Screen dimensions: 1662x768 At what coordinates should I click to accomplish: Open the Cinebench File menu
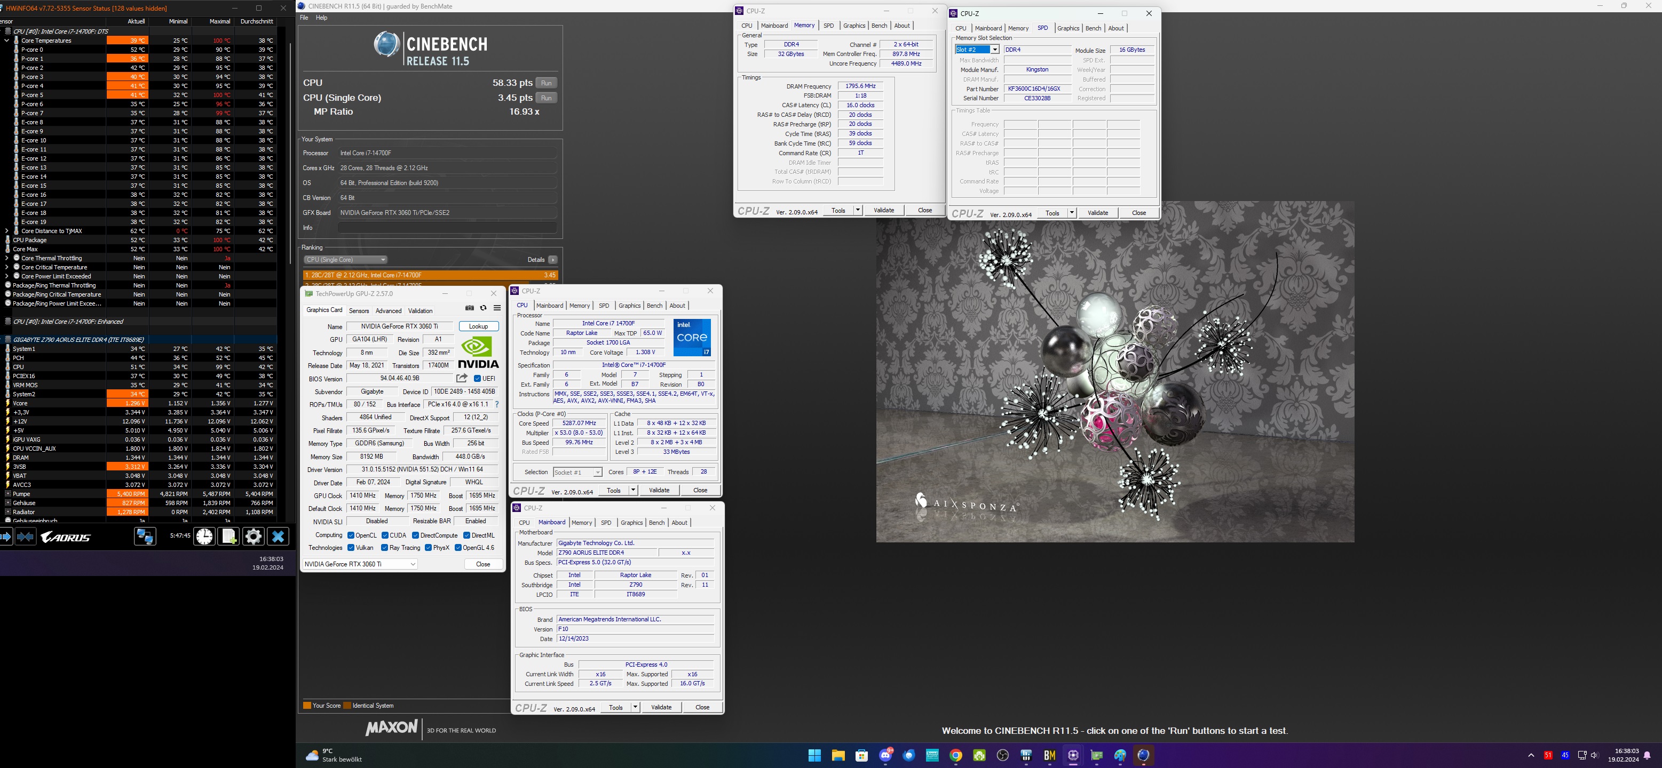coord(304,18)
